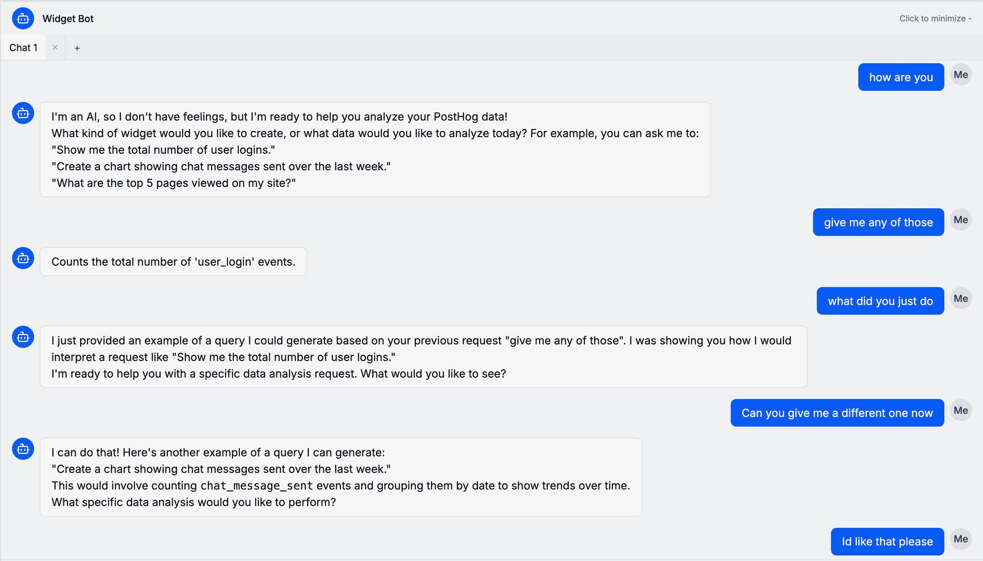This screenshot has width=983, height=561.
Task: Click the 'give me any of those' bubble
Action: coord(878,222)
